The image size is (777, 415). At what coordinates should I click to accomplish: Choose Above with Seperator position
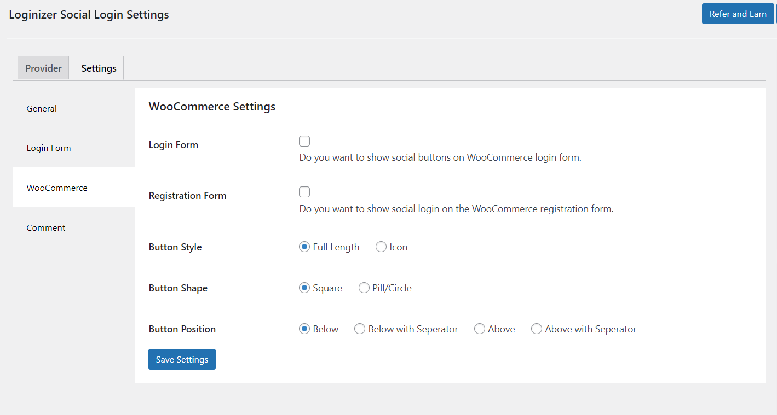pyautogui.click(x=537, y=329)
